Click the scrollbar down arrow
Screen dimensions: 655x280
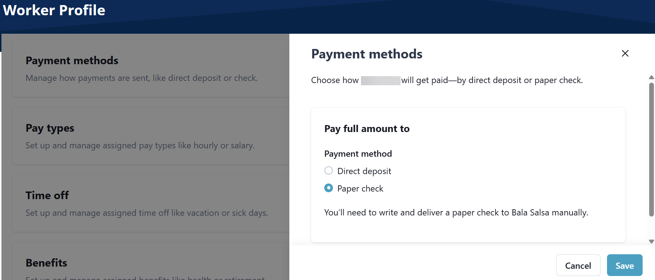[x=651, y=242]
